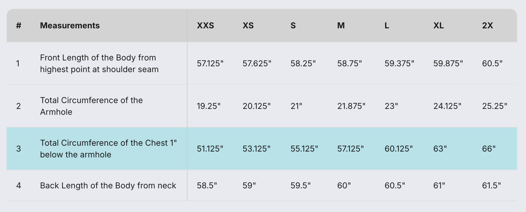The height and width of the screenshot is (212, 526).
Task: Select the Back Length of the Body row
Action: (x=108, y=185)
